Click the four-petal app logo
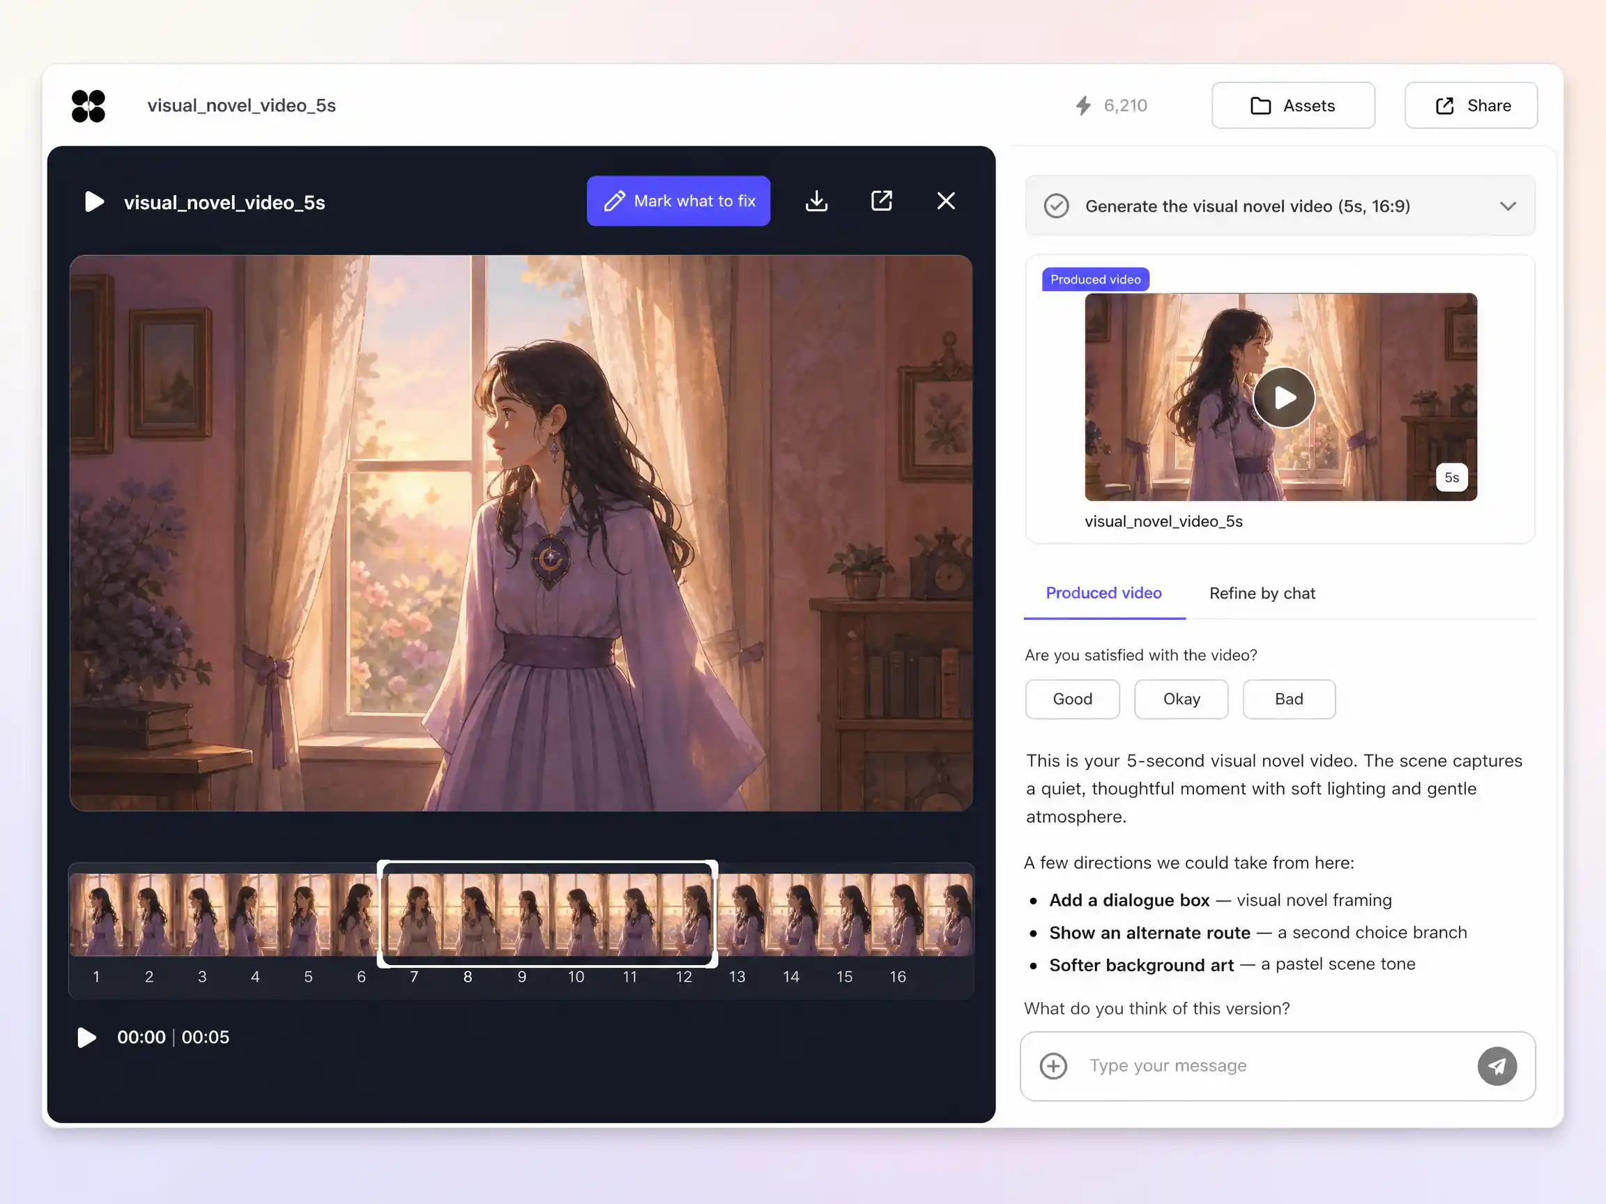 (x=89, y=106)
